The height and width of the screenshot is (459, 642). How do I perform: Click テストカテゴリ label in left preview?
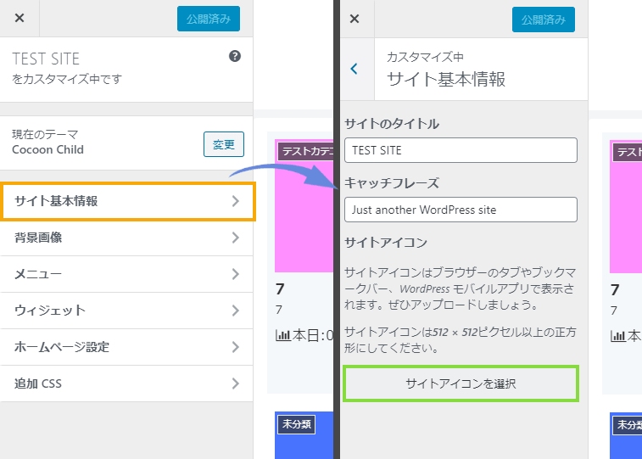point(306,152)
